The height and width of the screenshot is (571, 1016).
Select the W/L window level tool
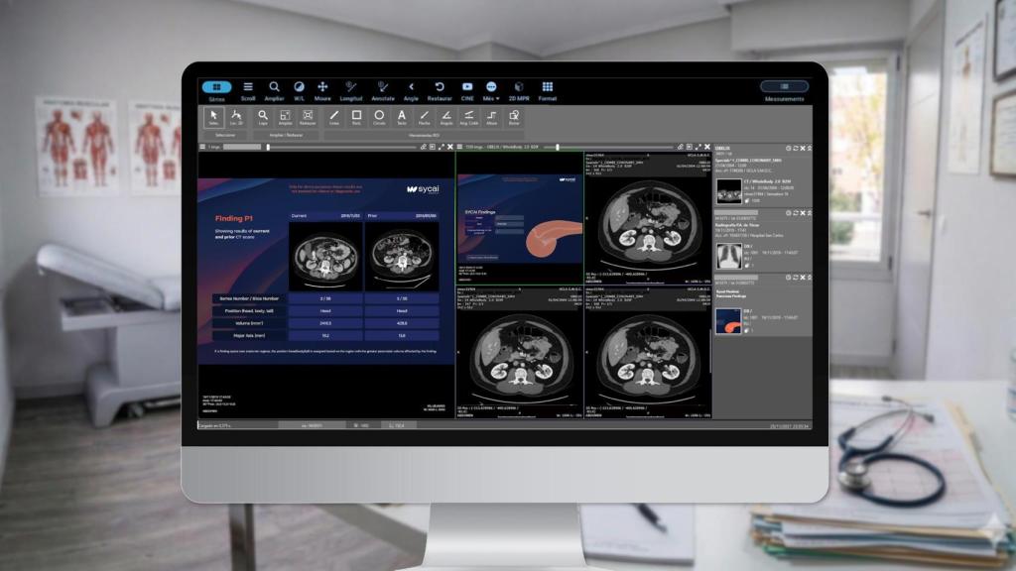click(x=299, y=90)
